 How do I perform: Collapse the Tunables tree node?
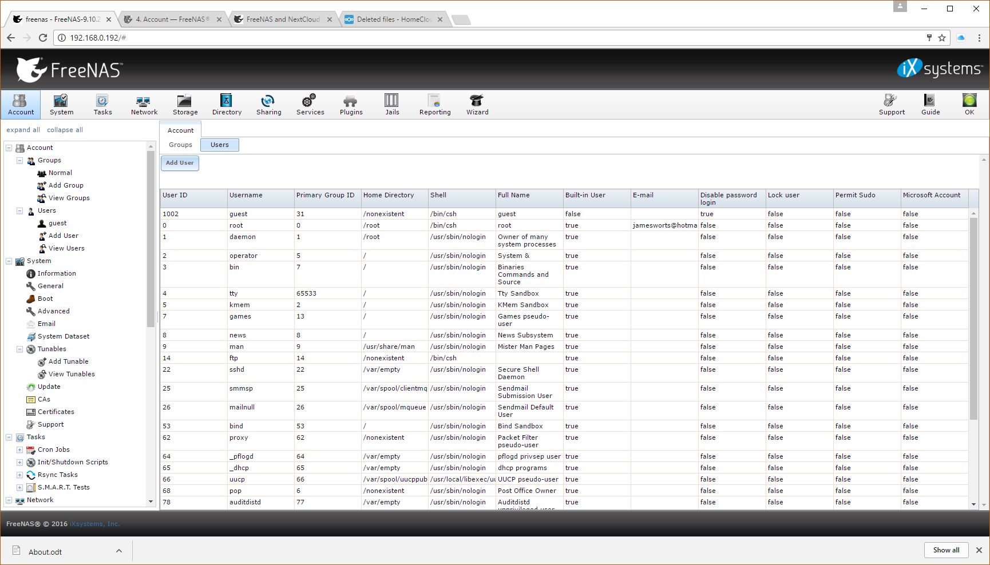(19, 349)
